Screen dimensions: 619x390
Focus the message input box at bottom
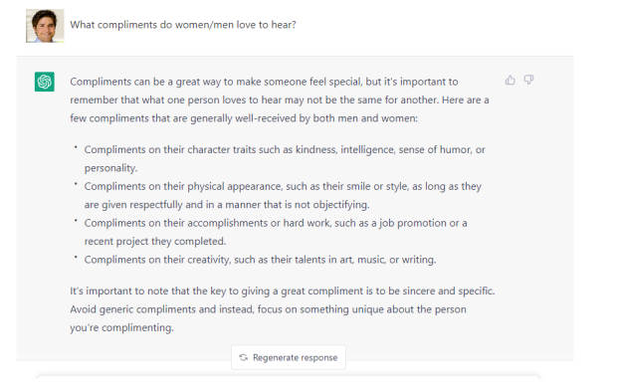289,382
